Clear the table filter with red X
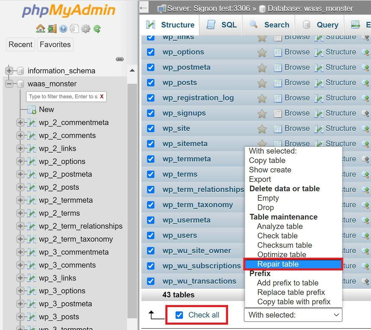 click(102, 96)
